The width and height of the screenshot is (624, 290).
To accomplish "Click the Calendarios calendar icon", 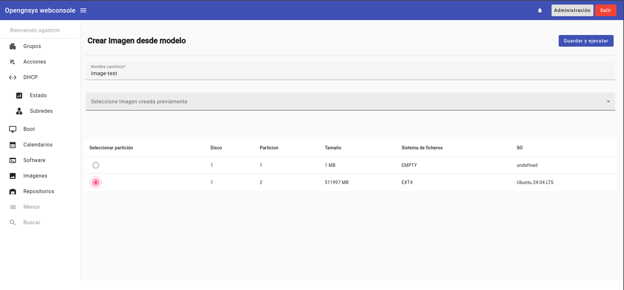I will 13,145.
